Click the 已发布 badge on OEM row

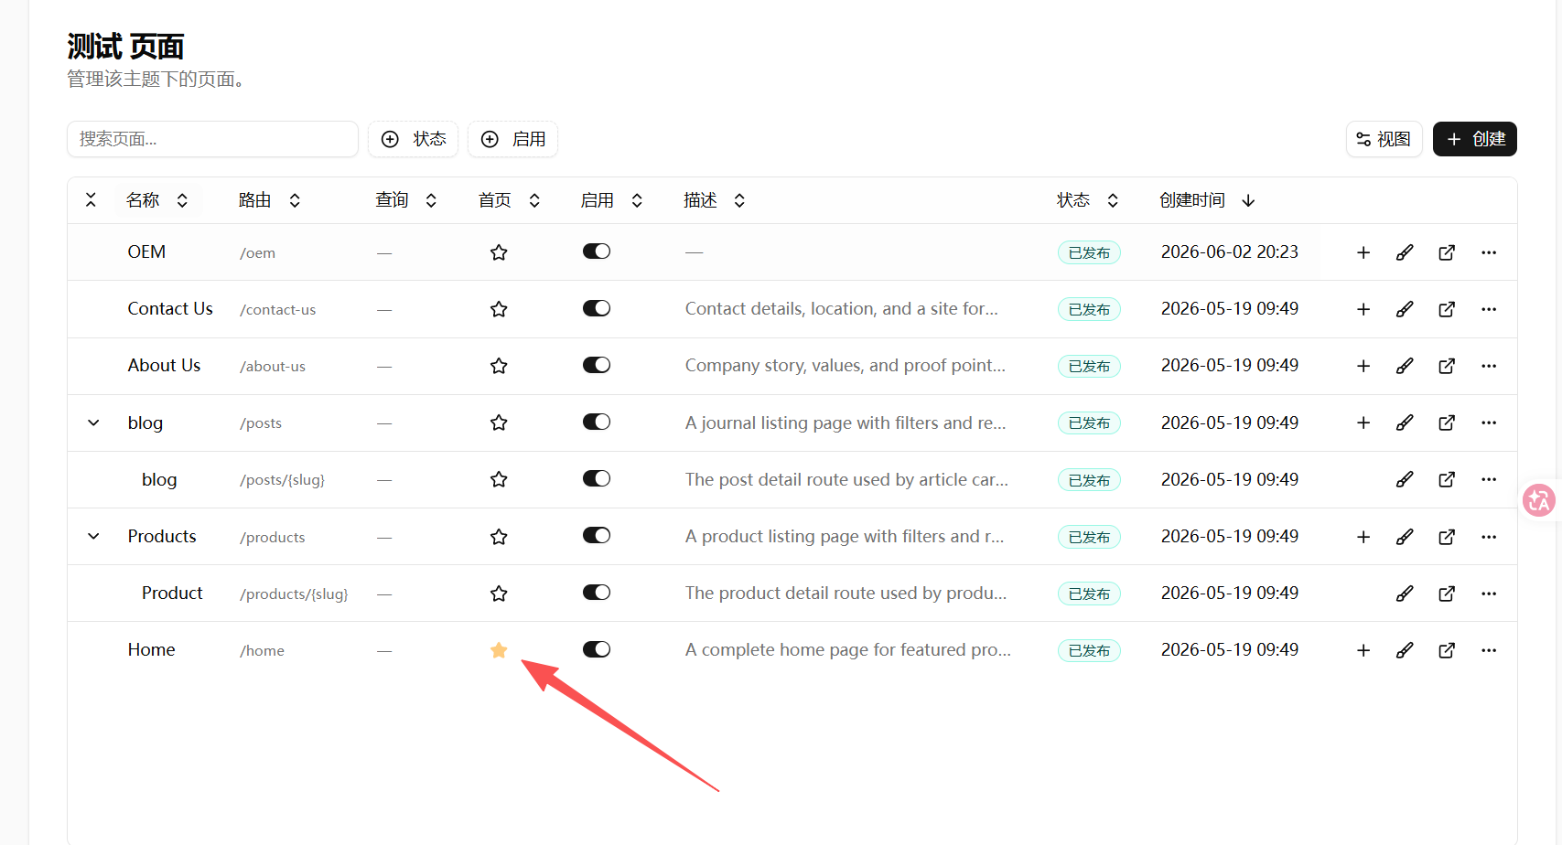pos(1089,252)
